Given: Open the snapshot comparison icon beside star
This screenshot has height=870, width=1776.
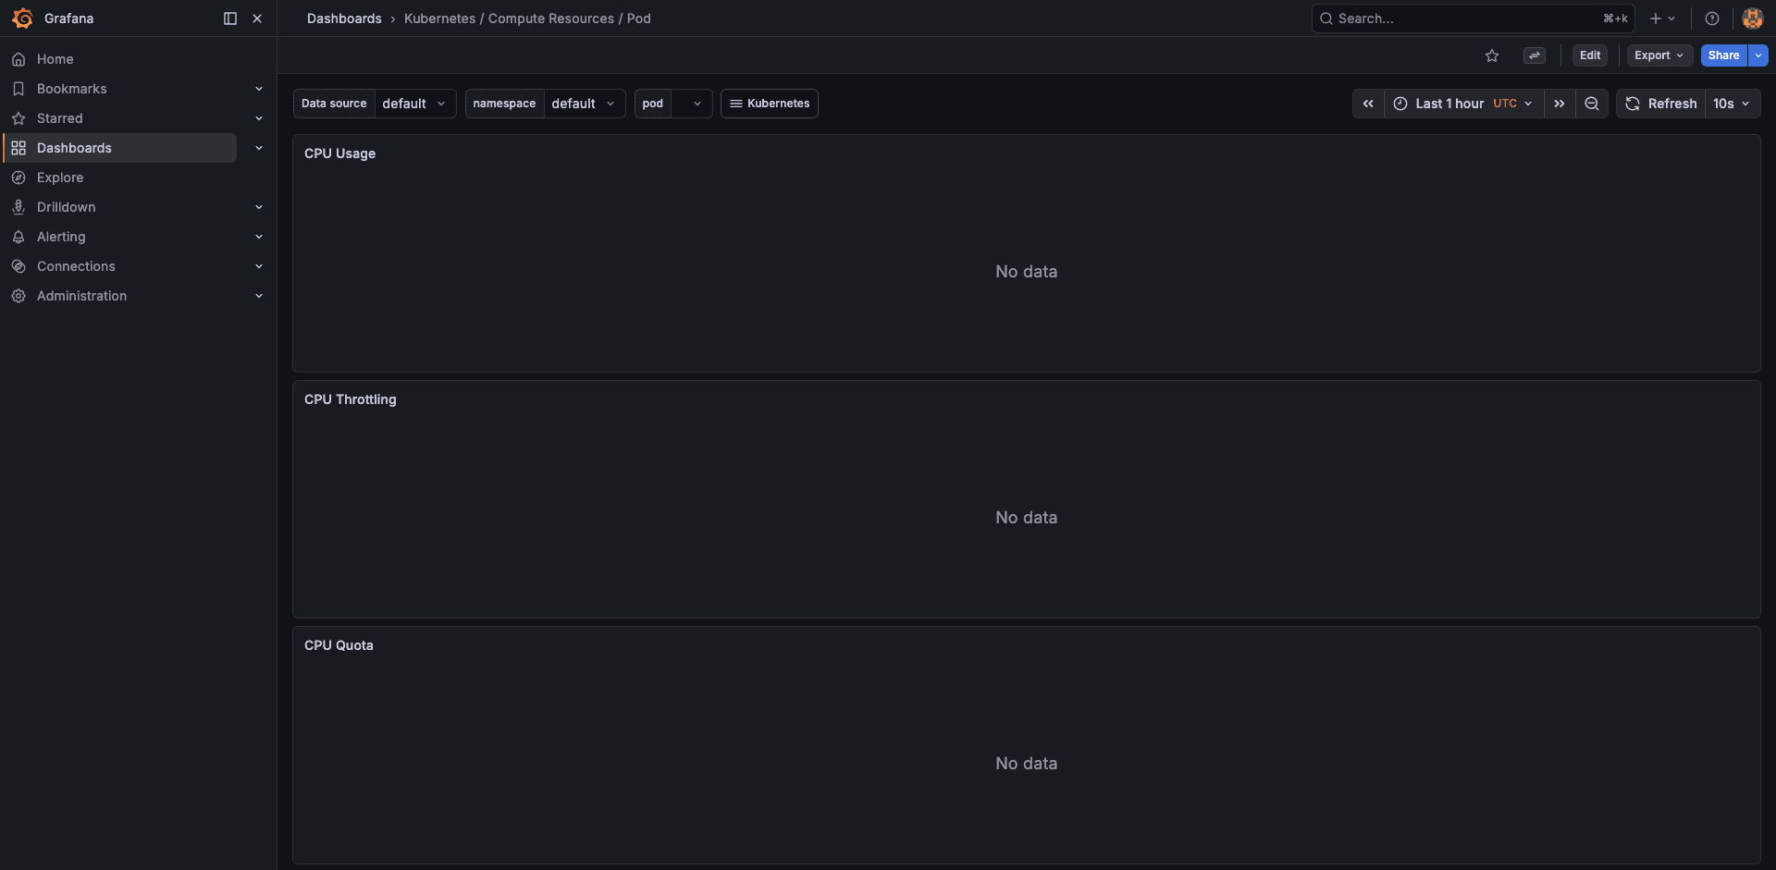Looking at the screenshot, I should coord(1535,55).
